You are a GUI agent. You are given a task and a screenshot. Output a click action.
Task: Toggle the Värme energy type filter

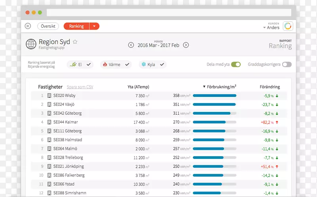click(116, 64)
